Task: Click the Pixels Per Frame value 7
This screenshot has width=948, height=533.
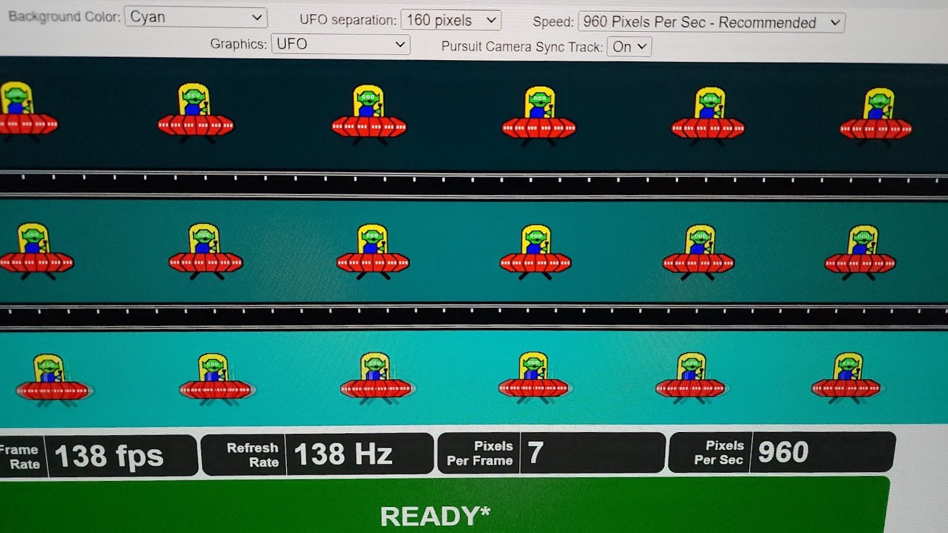Action: [x=536, y=453]
